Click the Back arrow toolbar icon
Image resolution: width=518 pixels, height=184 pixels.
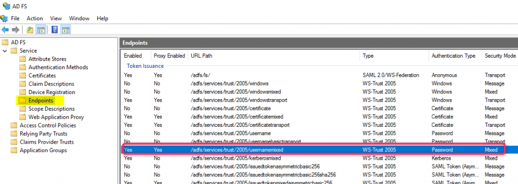pyautogui.click(x=5, y=30)
